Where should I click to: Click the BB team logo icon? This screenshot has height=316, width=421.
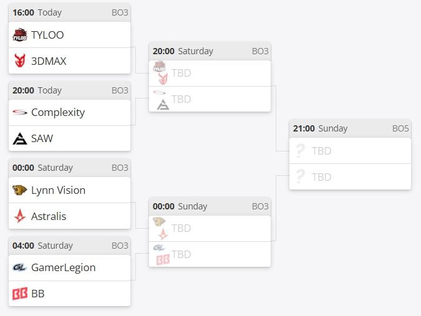[x=19, y=294]
